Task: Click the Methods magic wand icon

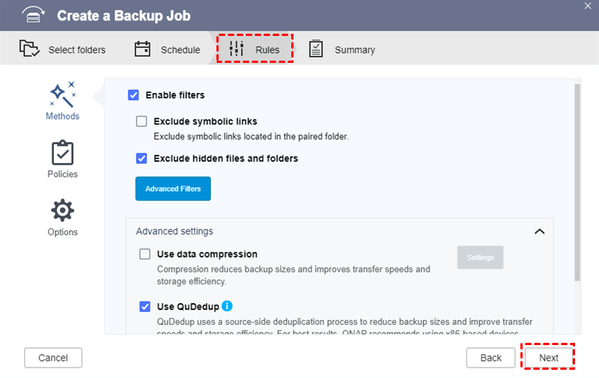Action: (x=63, y=94)
